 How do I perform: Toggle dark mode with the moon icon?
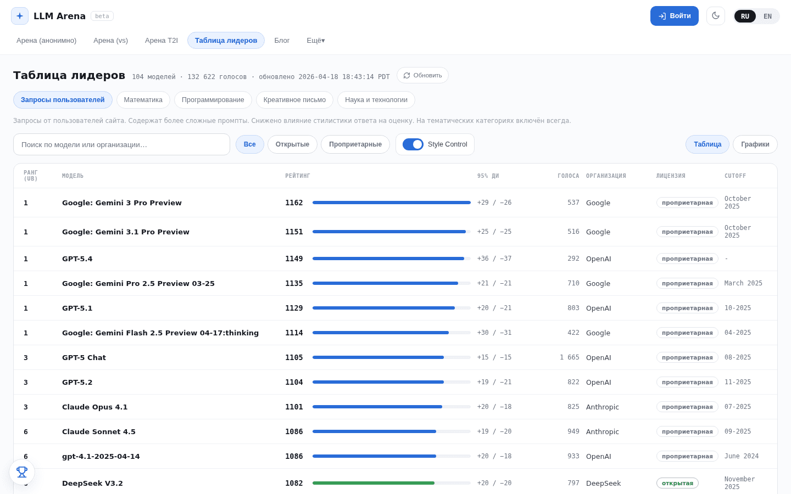(x=716, y=16)
